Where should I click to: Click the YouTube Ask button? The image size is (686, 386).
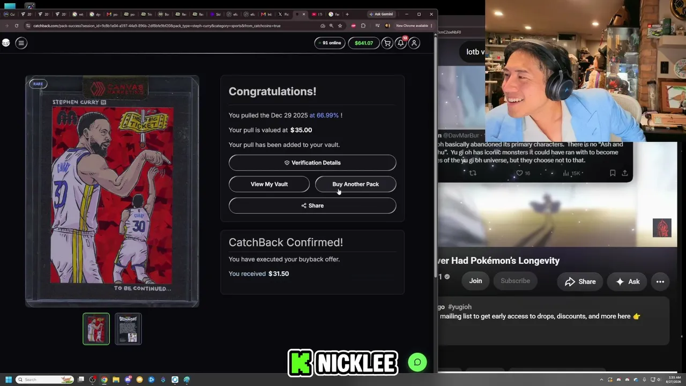click(627, 281)
